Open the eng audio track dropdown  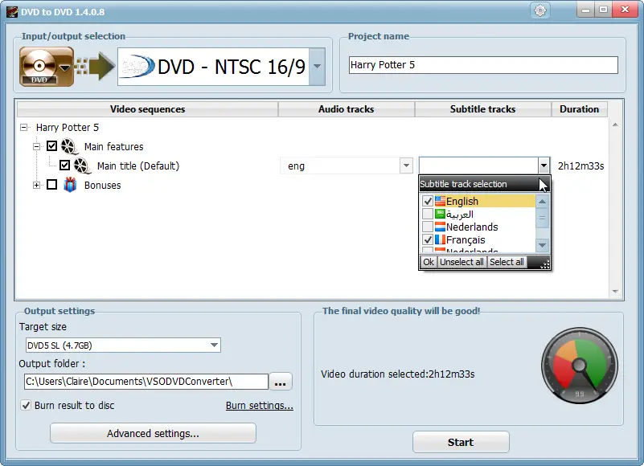pyautogui.click(x=347, y=166)
